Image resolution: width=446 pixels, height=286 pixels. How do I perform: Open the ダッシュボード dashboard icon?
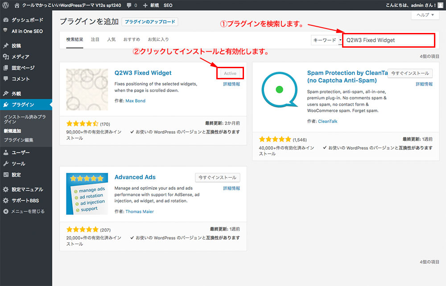click(6, 20)
